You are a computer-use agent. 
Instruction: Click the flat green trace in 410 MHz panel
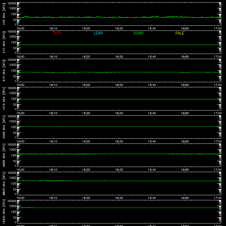point(119,45)
